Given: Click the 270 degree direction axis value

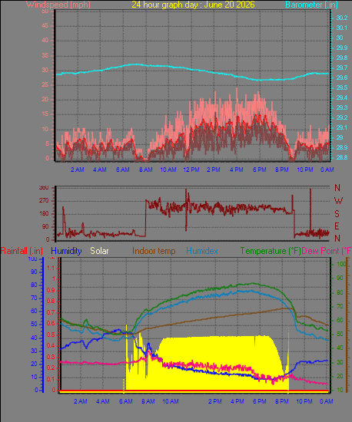Looking at the screenshot, I should coord(44,200).
